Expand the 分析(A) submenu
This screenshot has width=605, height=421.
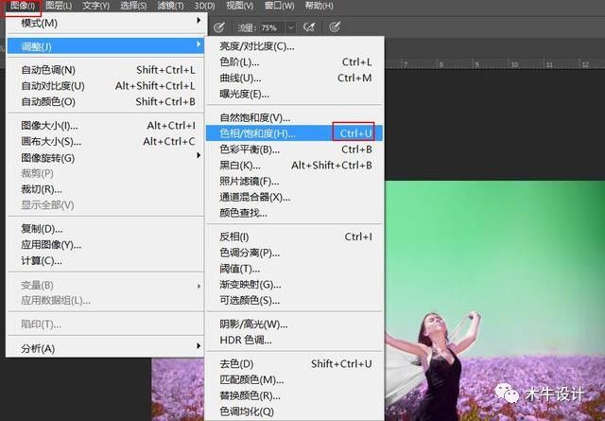105,348
